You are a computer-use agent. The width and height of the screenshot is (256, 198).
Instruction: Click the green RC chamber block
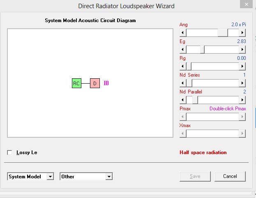click(x=76, y=83)
